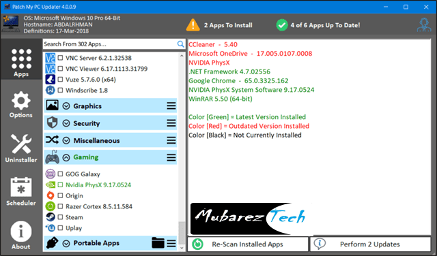Click the green checkmark status icon
This screenshot has height=256, width=437.
282,25
